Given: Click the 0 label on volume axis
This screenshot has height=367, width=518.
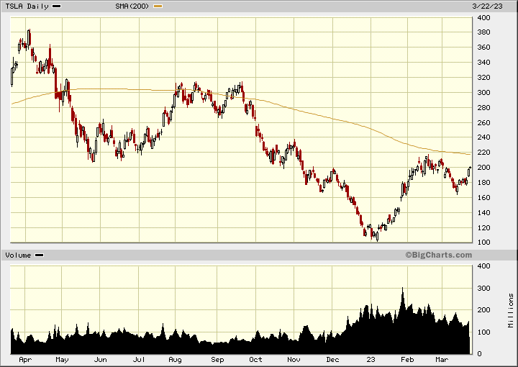Looking at the screenshot, I should point(480,354).
